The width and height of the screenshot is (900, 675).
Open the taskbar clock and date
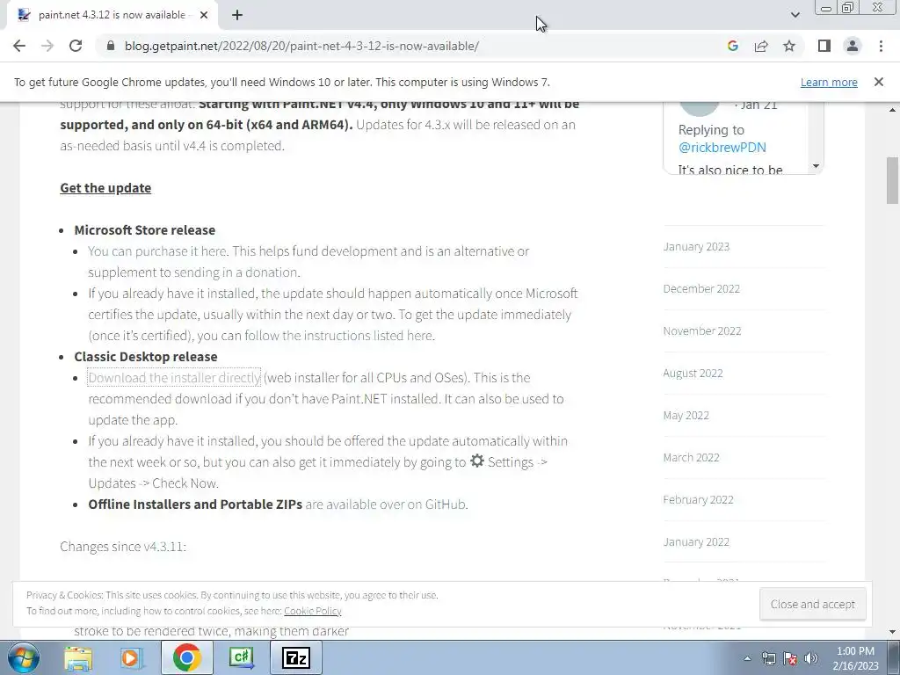tap(855, 658)
